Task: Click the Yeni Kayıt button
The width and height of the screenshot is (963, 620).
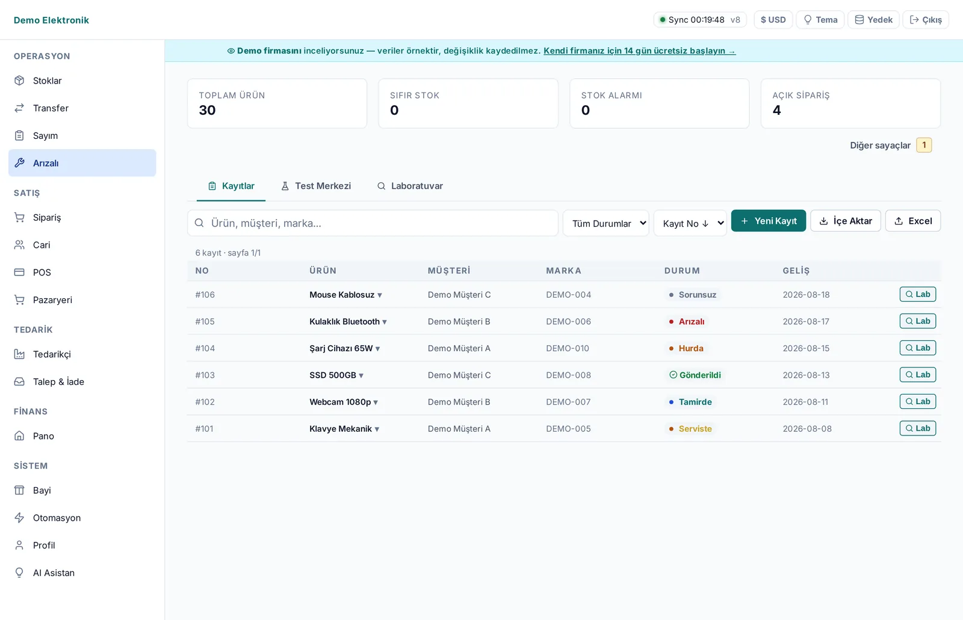Action: (x=769, y=221)
